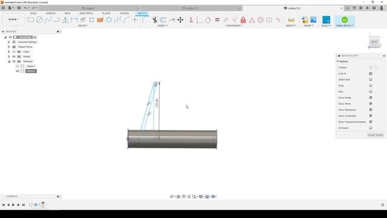
Task: Apply the Perpendicular constraint
Action: tap(235, 20)
